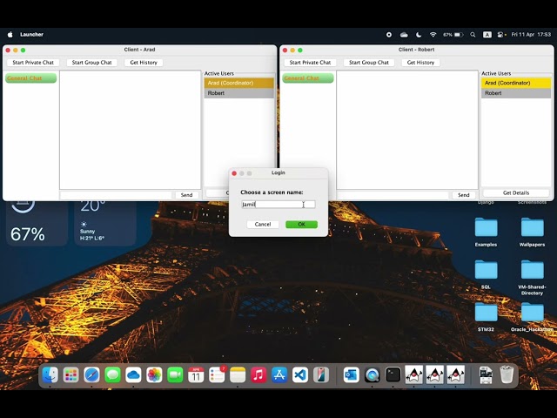Open iPhone Mirroring in the Dock
This screenshot has width=557, height=418.
pos(321,375)
